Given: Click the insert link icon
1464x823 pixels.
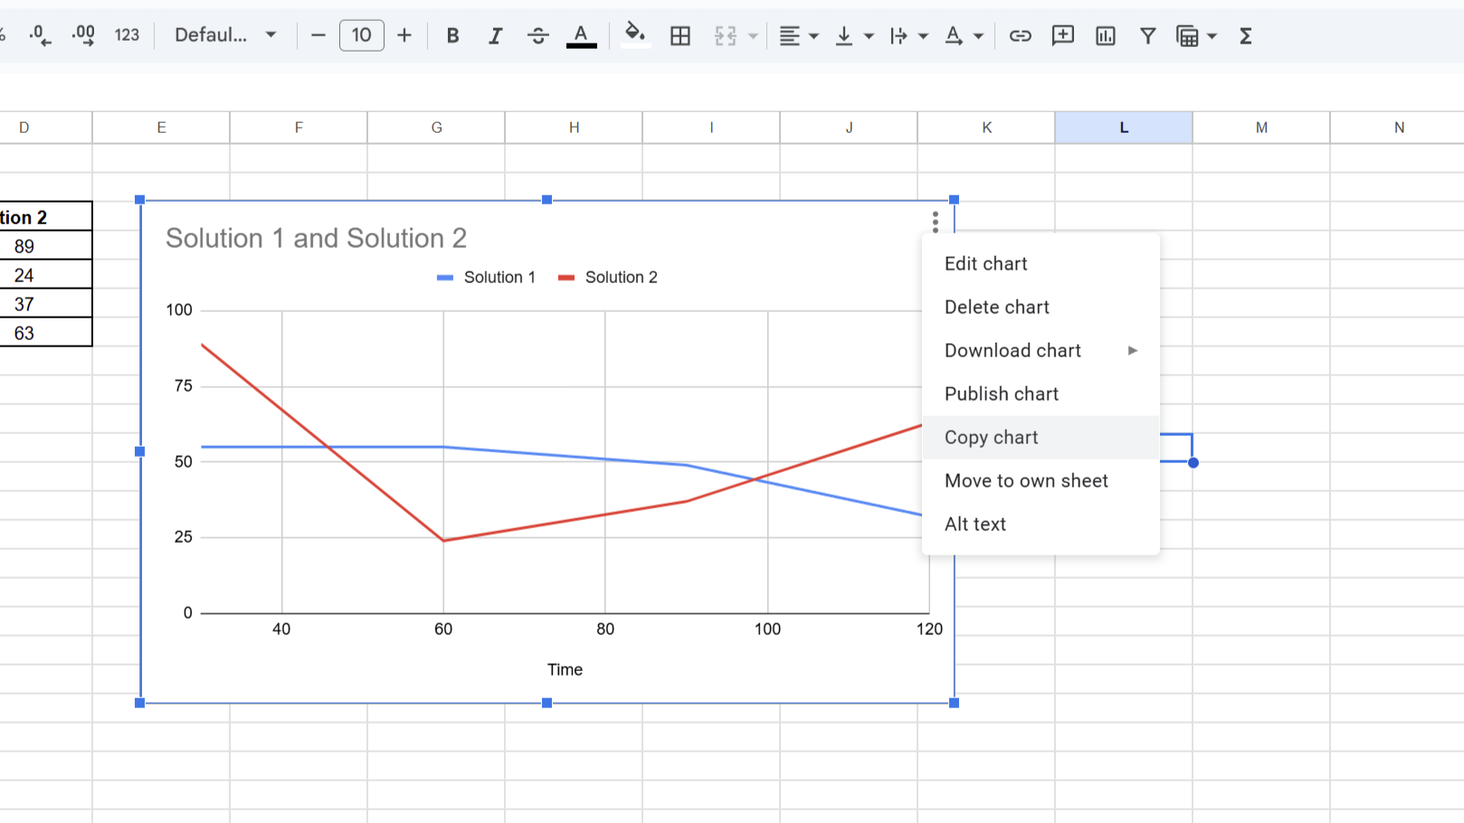Looking at the screenshot, I should pyautogui.click(x=1020, y=36).
